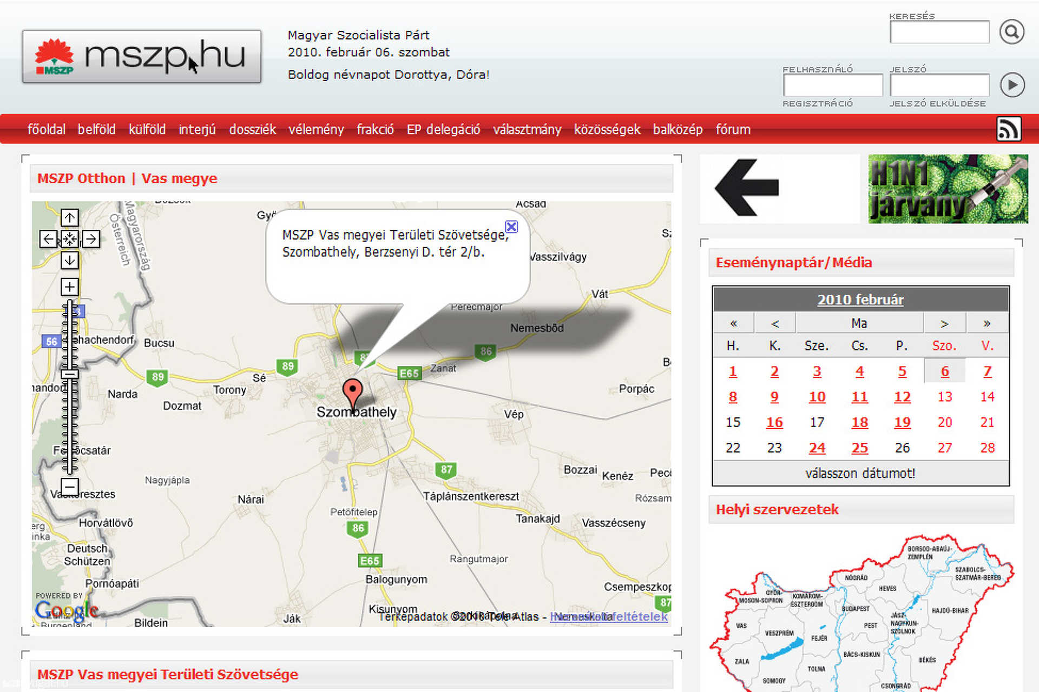Click Vas county on the Hungary map
This screenshot has height=692, width=1039.
pos(741,626)
